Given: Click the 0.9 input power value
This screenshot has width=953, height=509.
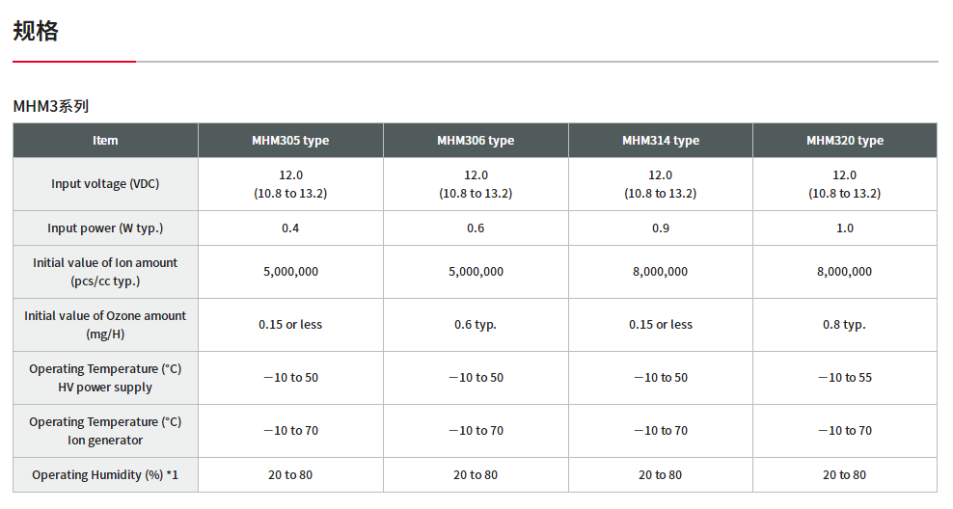Looking at the screenshot, I should [661, 228].
